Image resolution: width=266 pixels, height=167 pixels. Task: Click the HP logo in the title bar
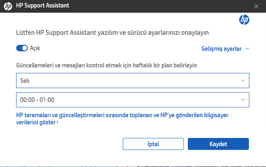8,6
